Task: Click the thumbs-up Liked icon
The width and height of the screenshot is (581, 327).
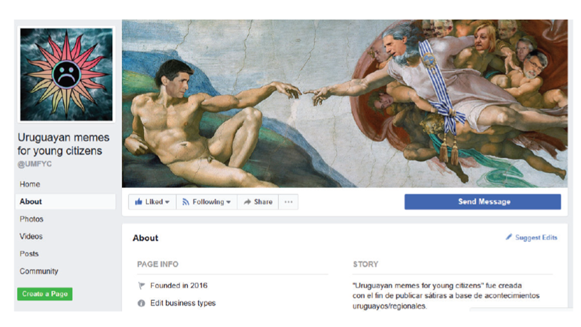Action: (x=138, y=202)
